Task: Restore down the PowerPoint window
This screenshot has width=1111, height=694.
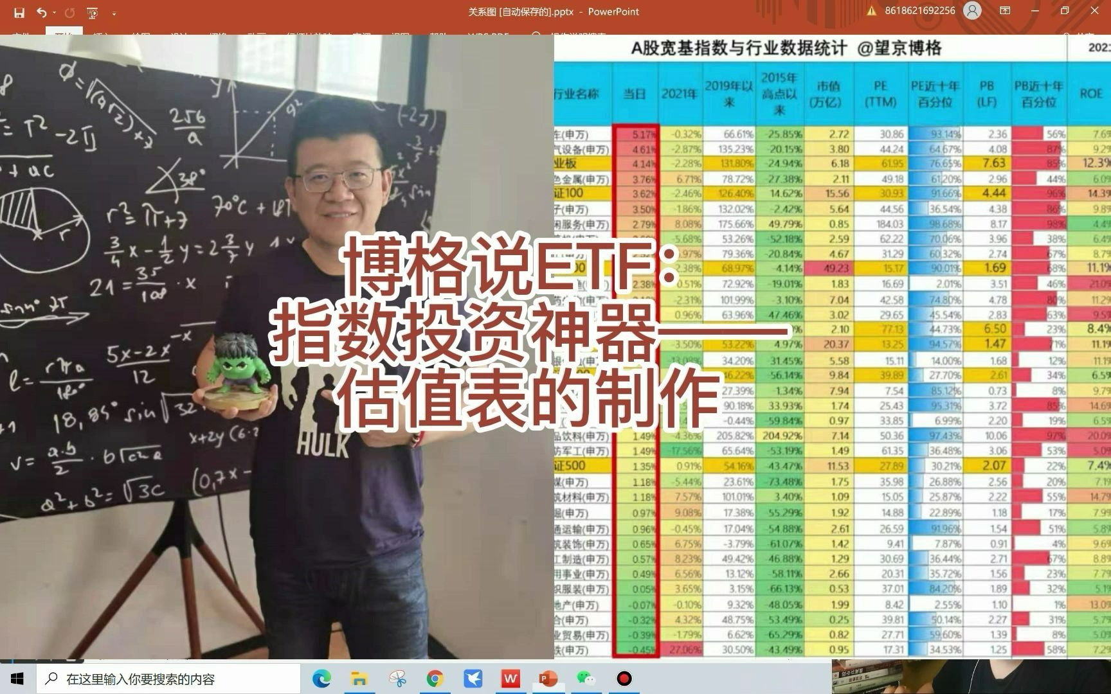Action: 1065,11
